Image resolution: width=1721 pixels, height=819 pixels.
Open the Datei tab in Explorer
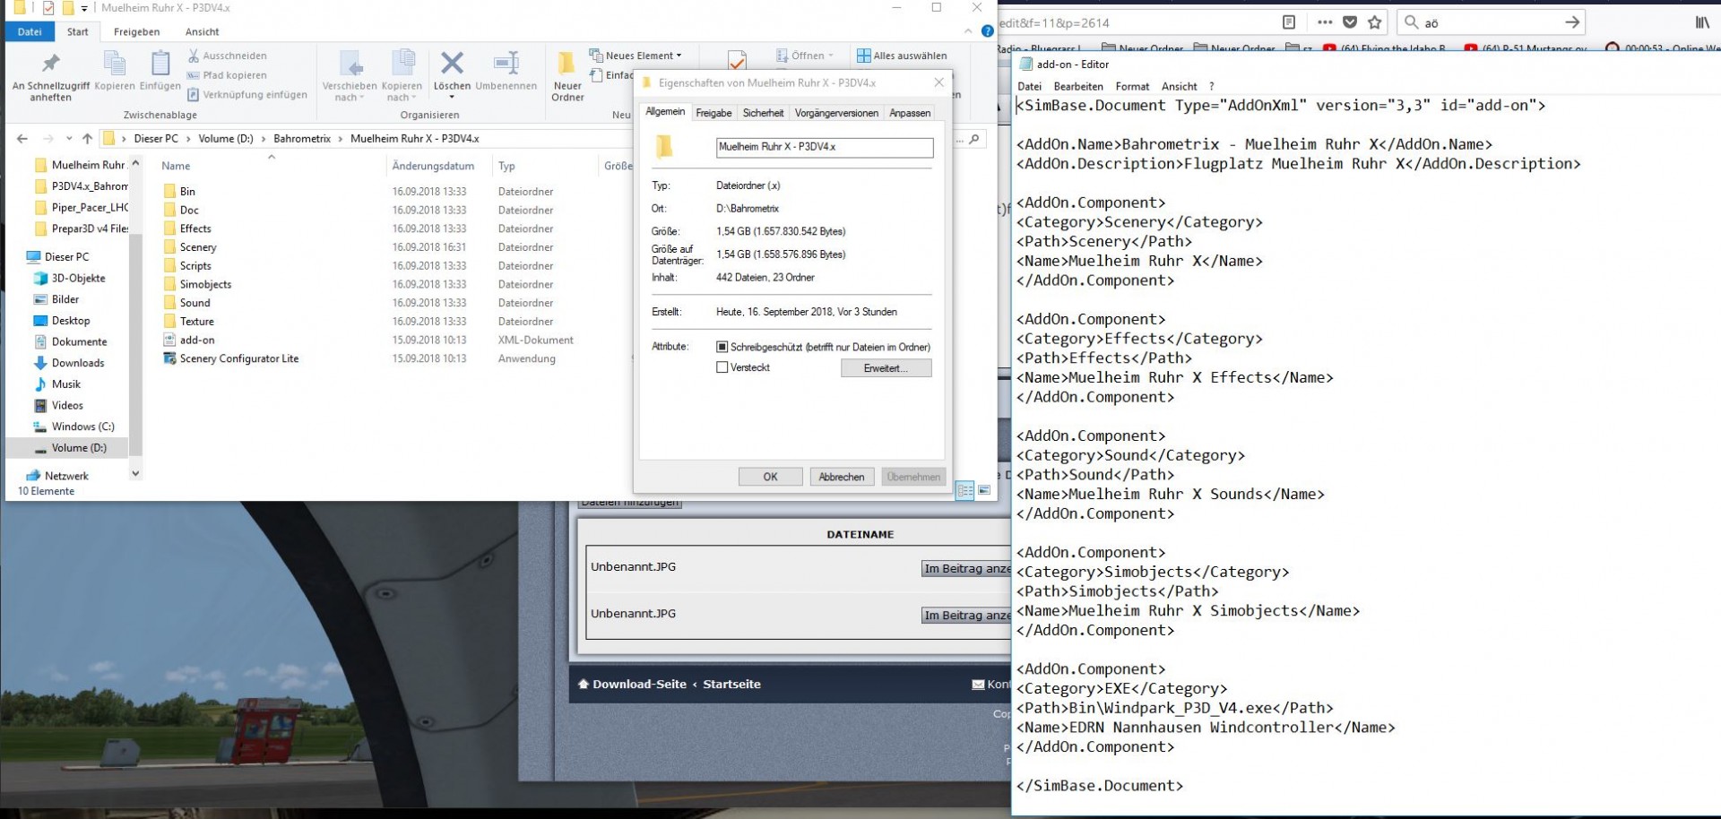(x=30, y=31)
